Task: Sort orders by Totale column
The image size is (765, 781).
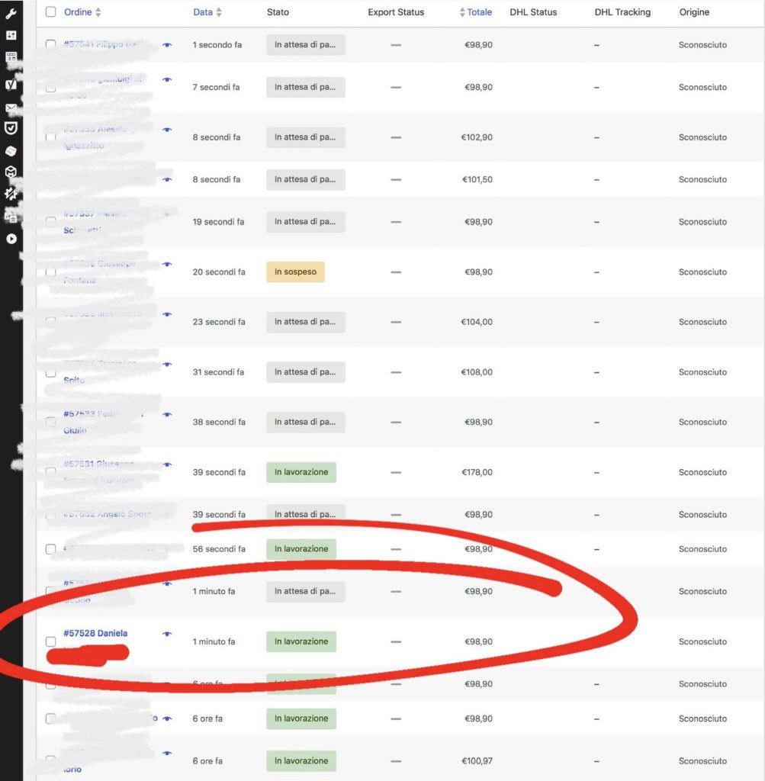Action: [462, 13]
